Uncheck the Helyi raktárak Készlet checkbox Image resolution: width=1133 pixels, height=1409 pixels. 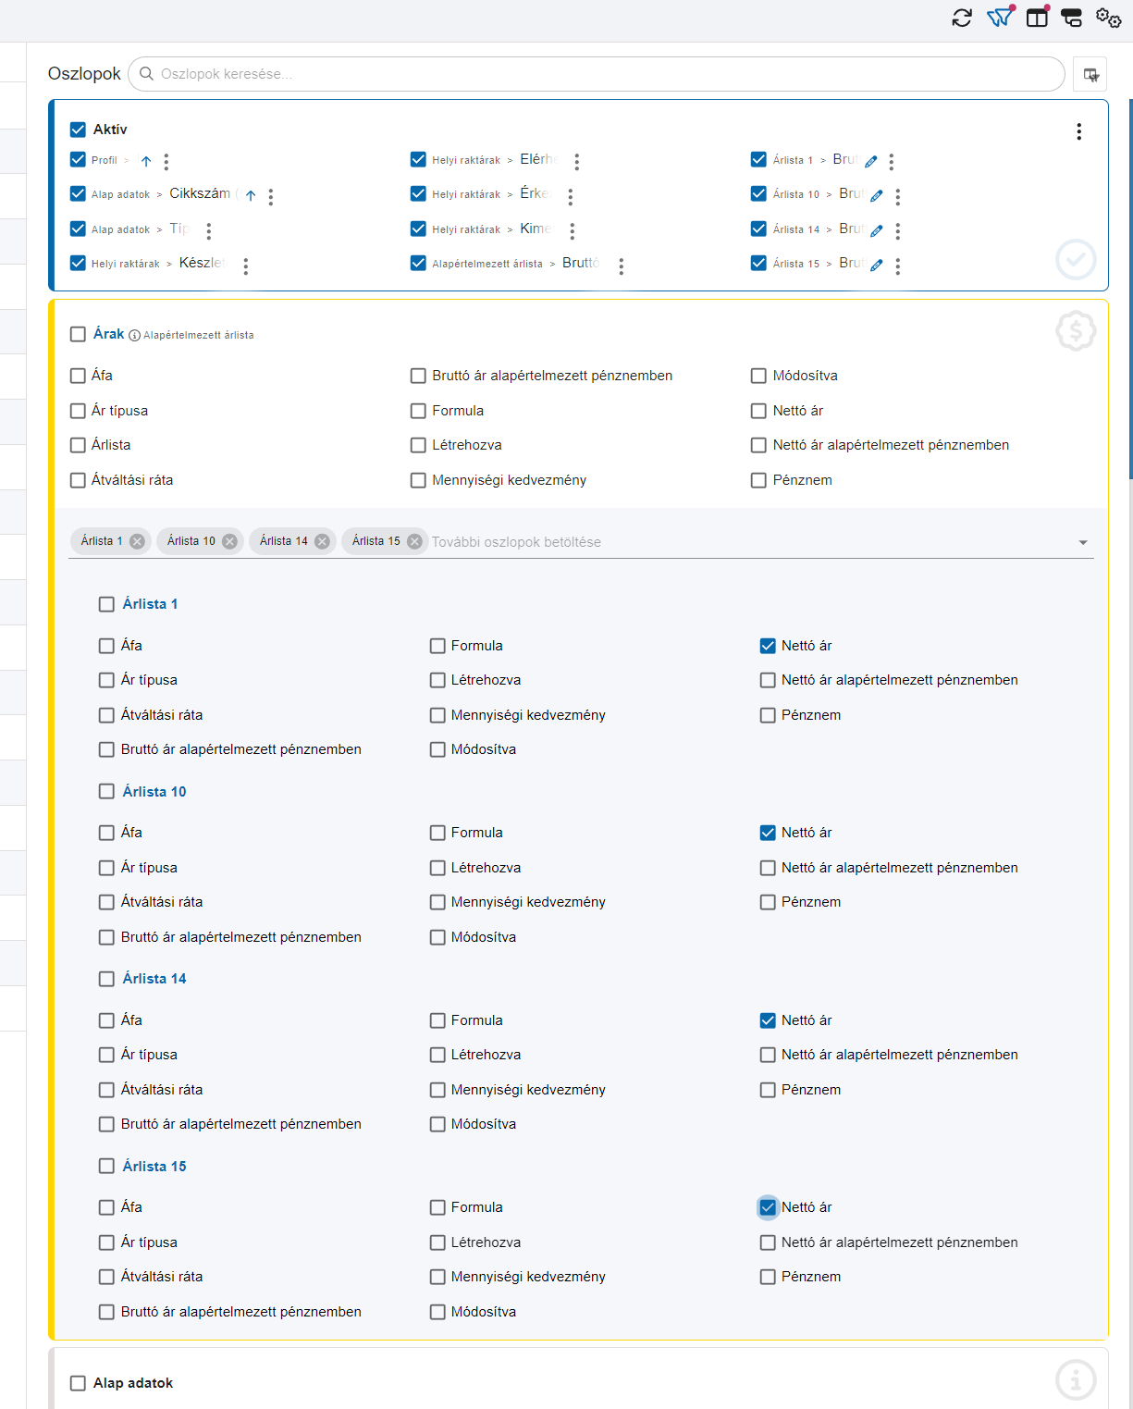click(x=79, y=263)
